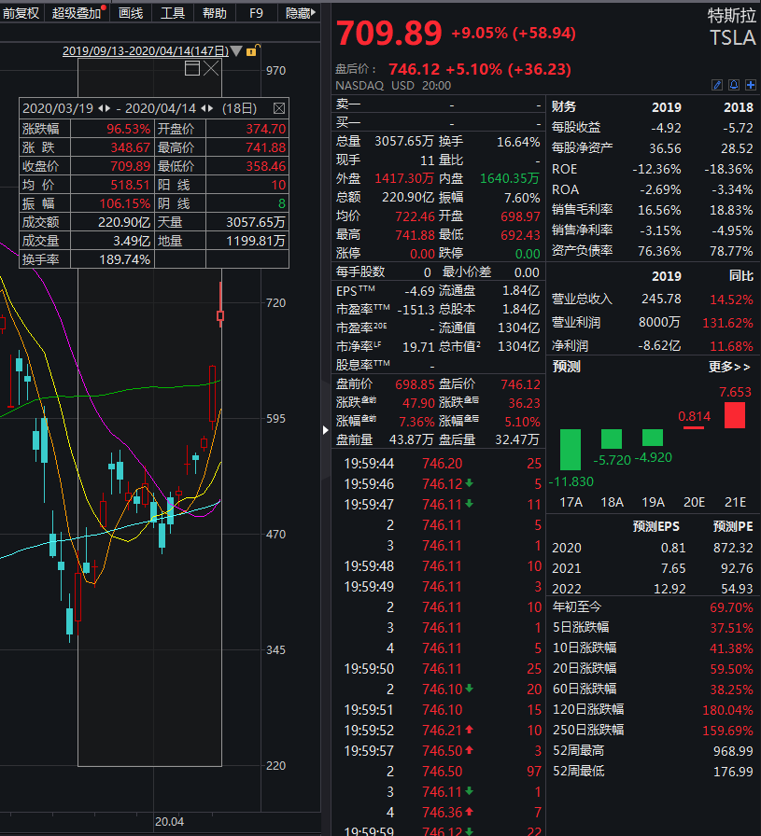Open the 超级叠加 menu
The image size is (761, 836).
77,13
